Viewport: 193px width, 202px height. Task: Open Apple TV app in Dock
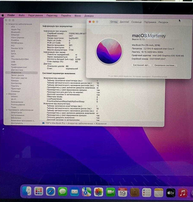171,193
